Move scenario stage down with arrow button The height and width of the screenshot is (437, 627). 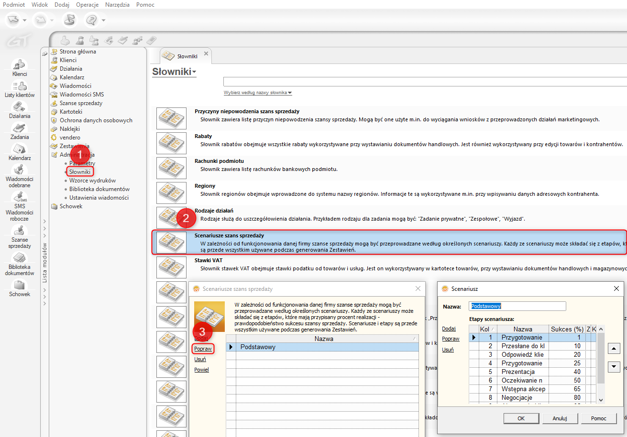pos(614,367)
